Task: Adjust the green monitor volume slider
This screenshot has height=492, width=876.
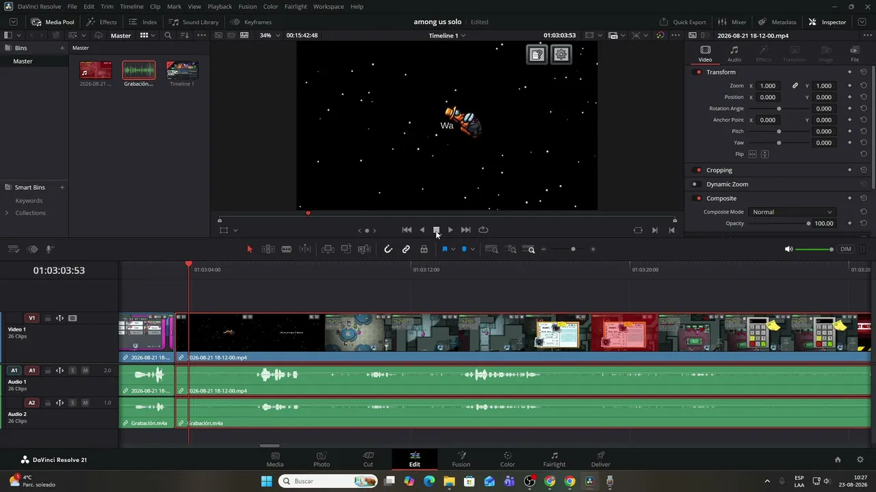Action: tap(814, 249)
